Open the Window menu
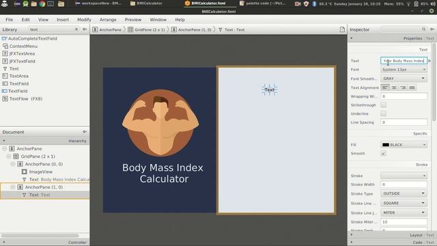Viewport: 437px width, 246px height. tap(158, 20)
